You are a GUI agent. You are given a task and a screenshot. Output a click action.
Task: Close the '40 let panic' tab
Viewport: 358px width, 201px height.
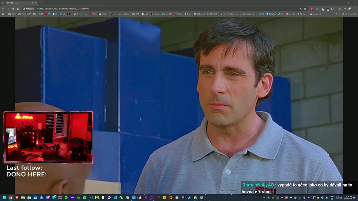tap(36, 3)
